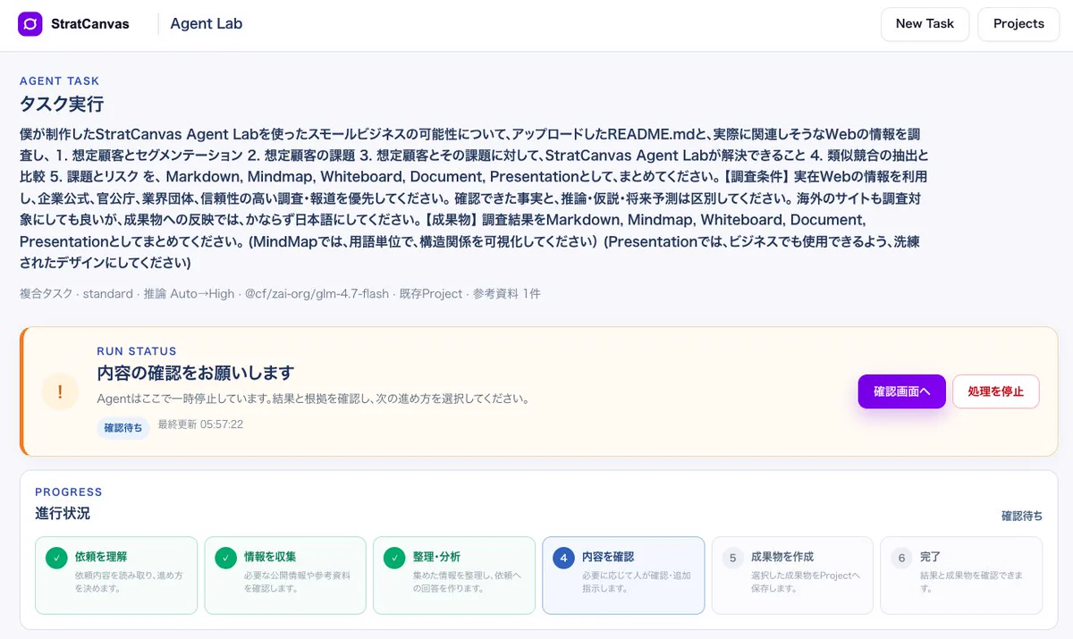Select the 依頼を理解 progress card
The height and width of the screenshot is (639, 1073).
pyautogui.click(x=116, y=576)
